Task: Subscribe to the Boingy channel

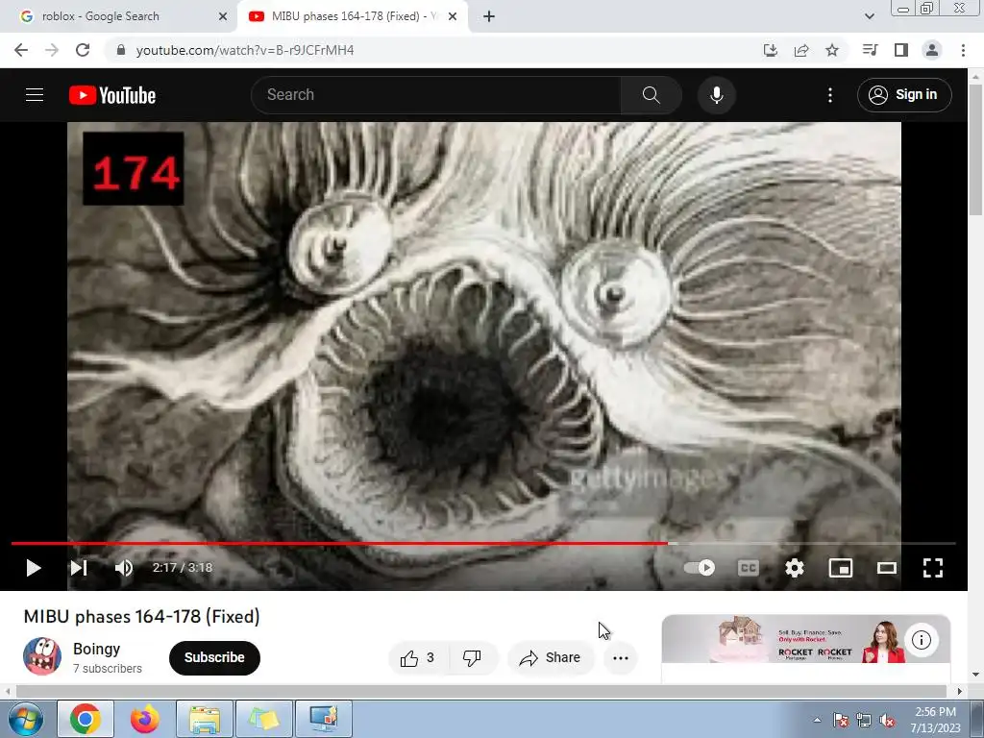Action: coord(214,657)
